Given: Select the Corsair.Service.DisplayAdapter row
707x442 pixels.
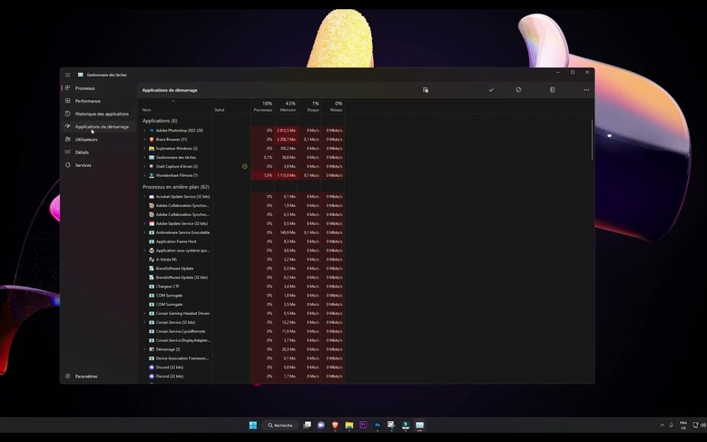Looking at the screenshot, I should pos(241,340).
